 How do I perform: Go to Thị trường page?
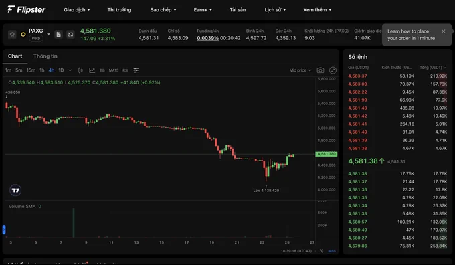[x=119, y=10]
